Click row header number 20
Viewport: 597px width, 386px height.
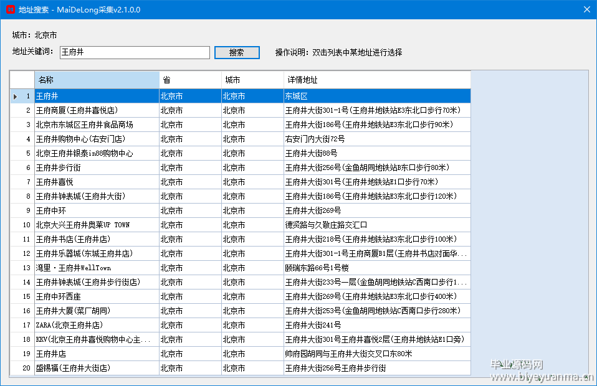22,369
